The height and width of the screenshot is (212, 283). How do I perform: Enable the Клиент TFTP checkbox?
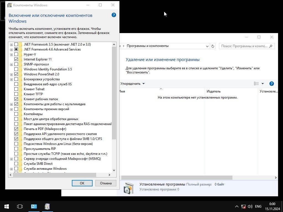16,94
